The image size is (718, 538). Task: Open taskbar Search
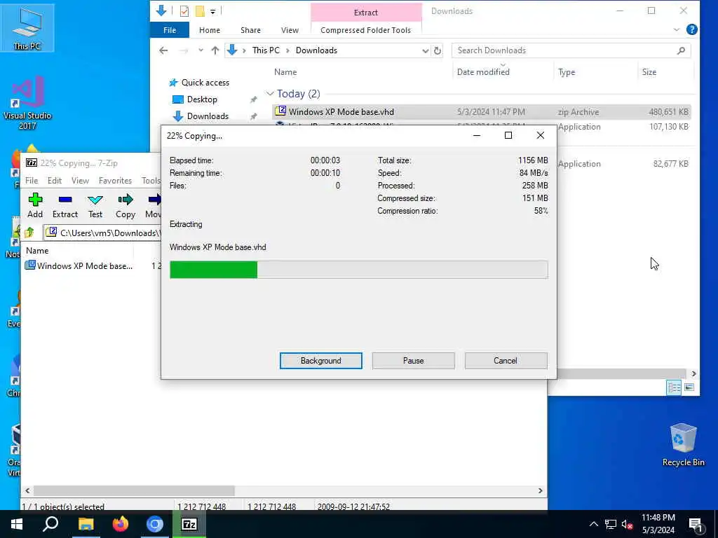[x=50, y=524]
